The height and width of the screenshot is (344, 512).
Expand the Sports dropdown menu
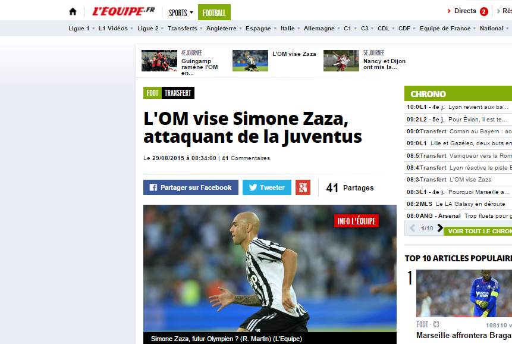181,12
